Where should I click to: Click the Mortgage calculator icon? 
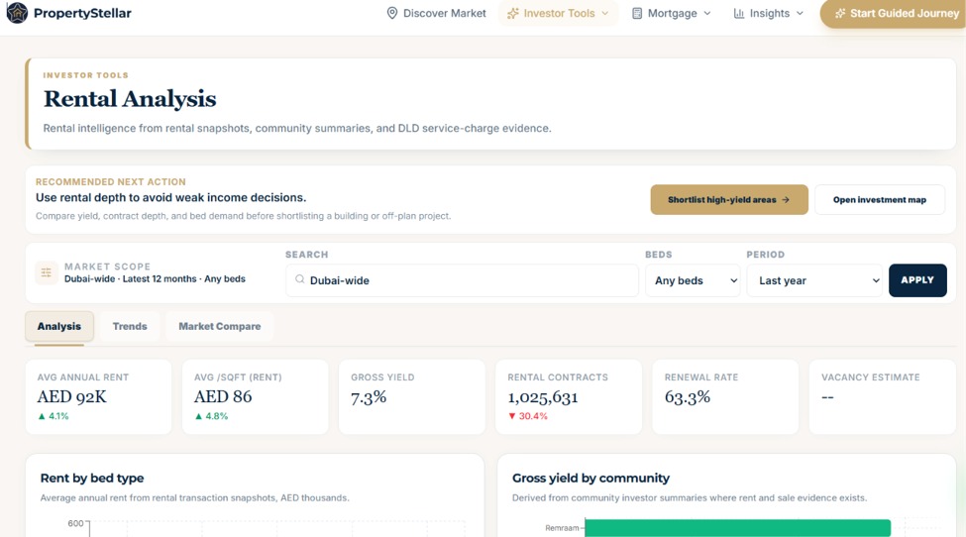coord(637,13)
